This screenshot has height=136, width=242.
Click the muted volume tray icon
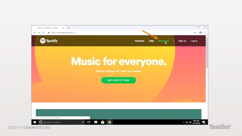pos(187,122)
